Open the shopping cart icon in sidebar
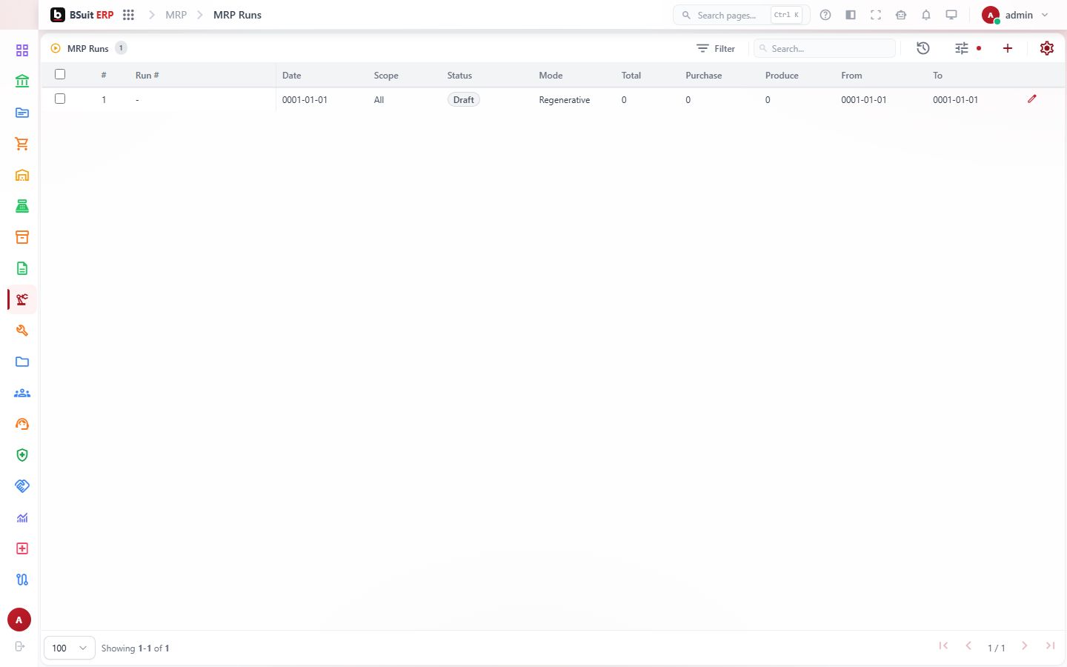The width and height of the screenshot is (1067, 667). 22,144
